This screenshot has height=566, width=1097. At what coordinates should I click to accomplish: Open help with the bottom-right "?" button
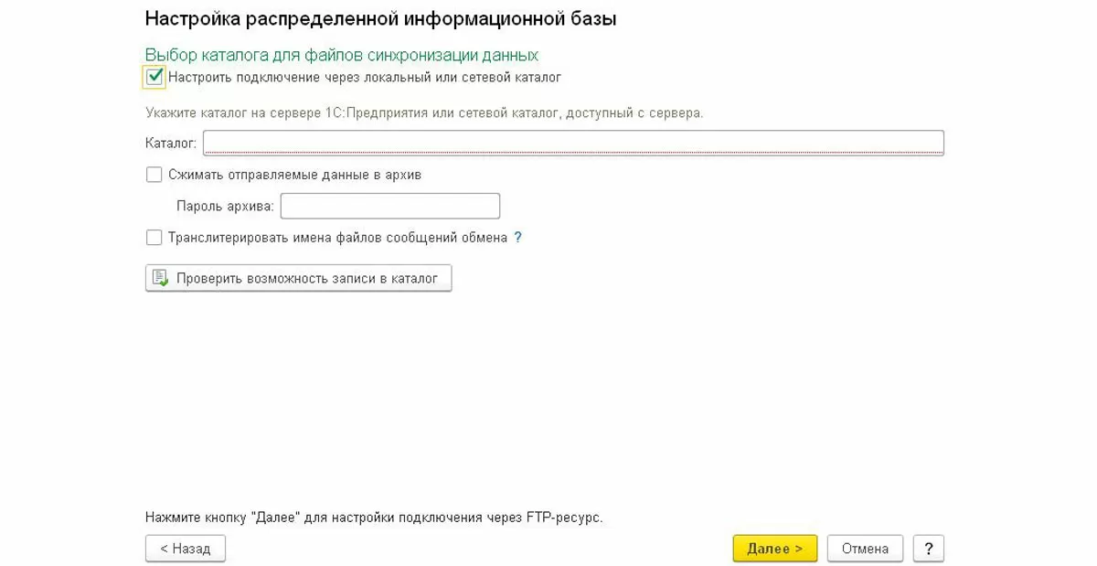[928, 549]
